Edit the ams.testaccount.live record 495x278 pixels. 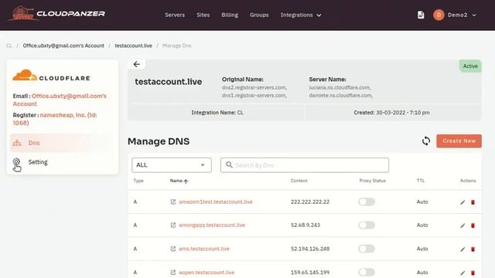tap(463, 249)
